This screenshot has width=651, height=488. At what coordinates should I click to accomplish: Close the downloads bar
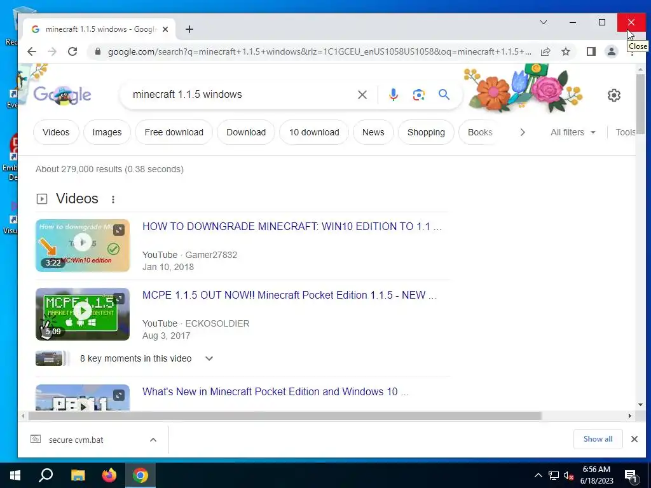(634, 439)
